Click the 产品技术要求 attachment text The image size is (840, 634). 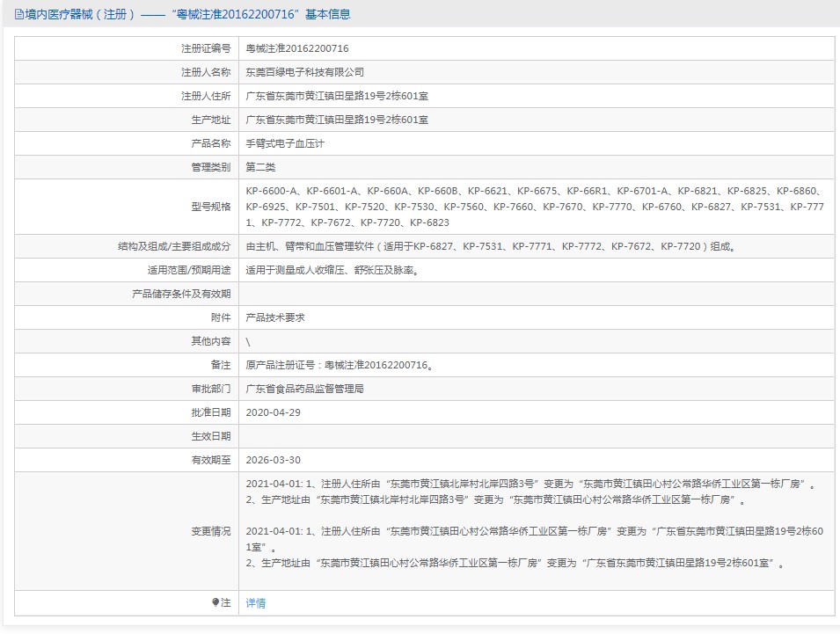point(275,317)
